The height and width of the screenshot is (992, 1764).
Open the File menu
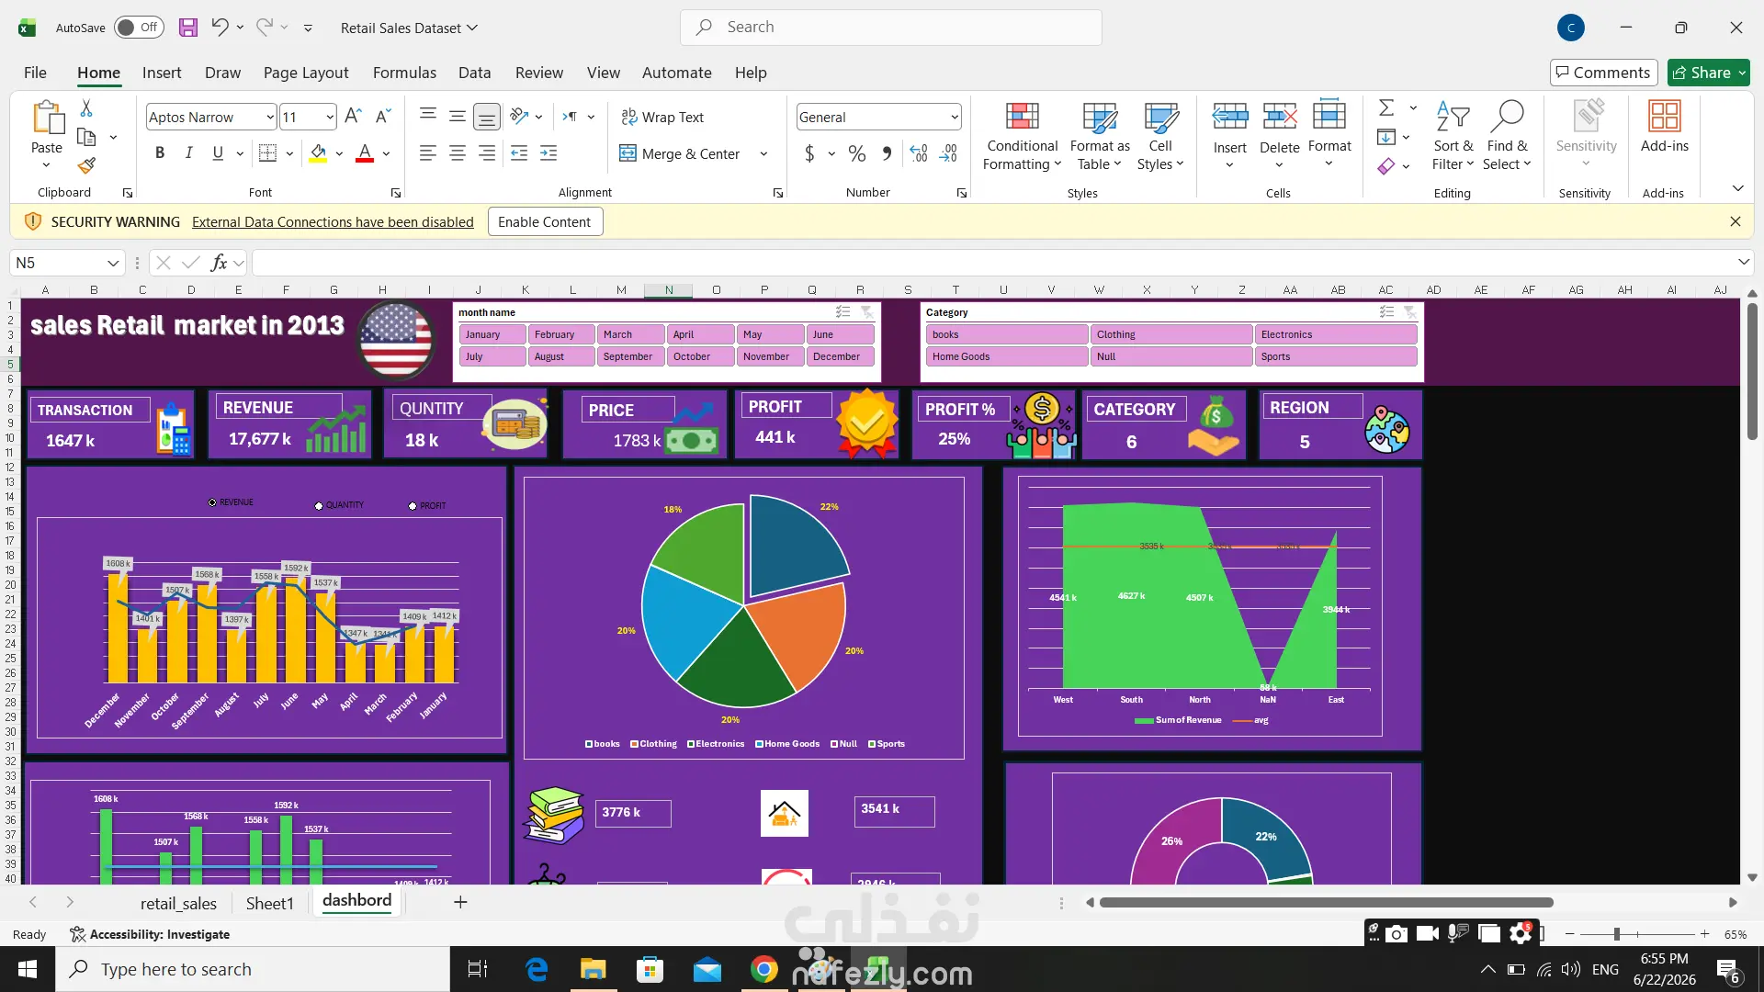[35, 73]
